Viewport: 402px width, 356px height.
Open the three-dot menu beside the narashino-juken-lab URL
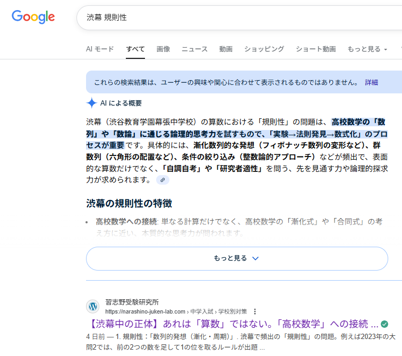(255, 311)
